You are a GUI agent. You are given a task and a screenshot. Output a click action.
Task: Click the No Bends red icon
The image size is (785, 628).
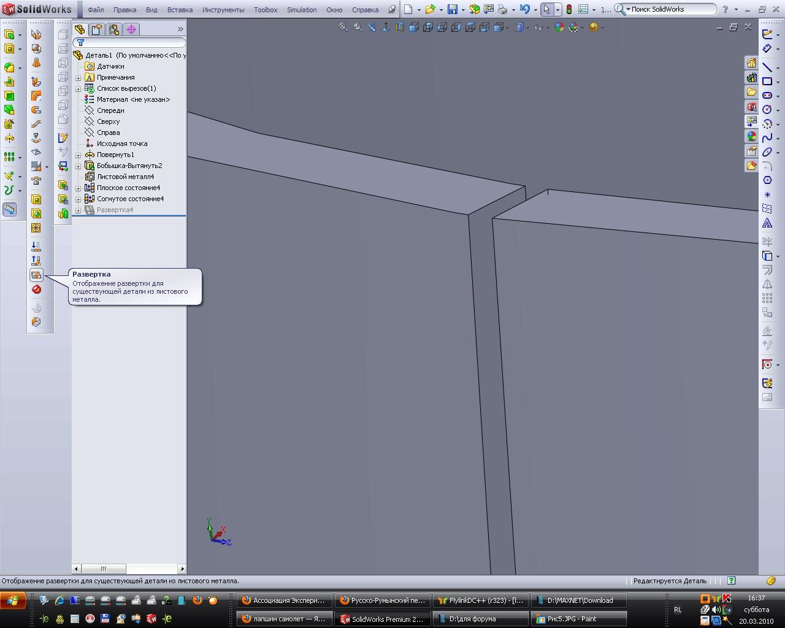[36, 289]
